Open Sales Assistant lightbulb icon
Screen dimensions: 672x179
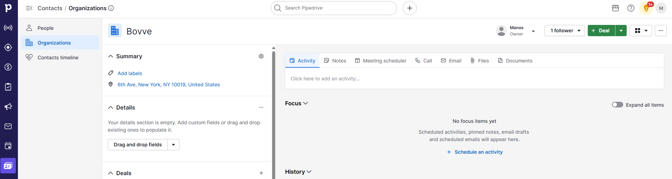(646, 8)
